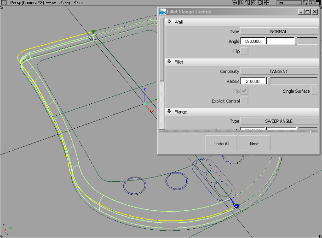This screenshot has height=238, width=322.
Task: Click the camera bookmark (video camera) icon
Action: click(x=241, y=2)
